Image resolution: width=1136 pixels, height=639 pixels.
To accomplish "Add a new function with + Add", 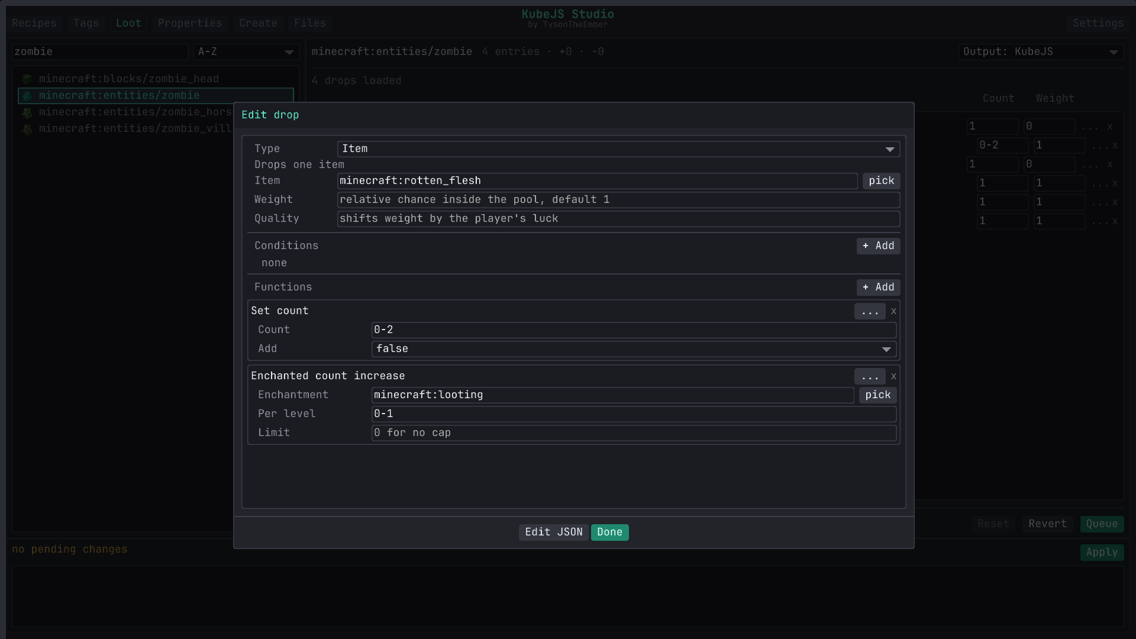I will [879, 288].
